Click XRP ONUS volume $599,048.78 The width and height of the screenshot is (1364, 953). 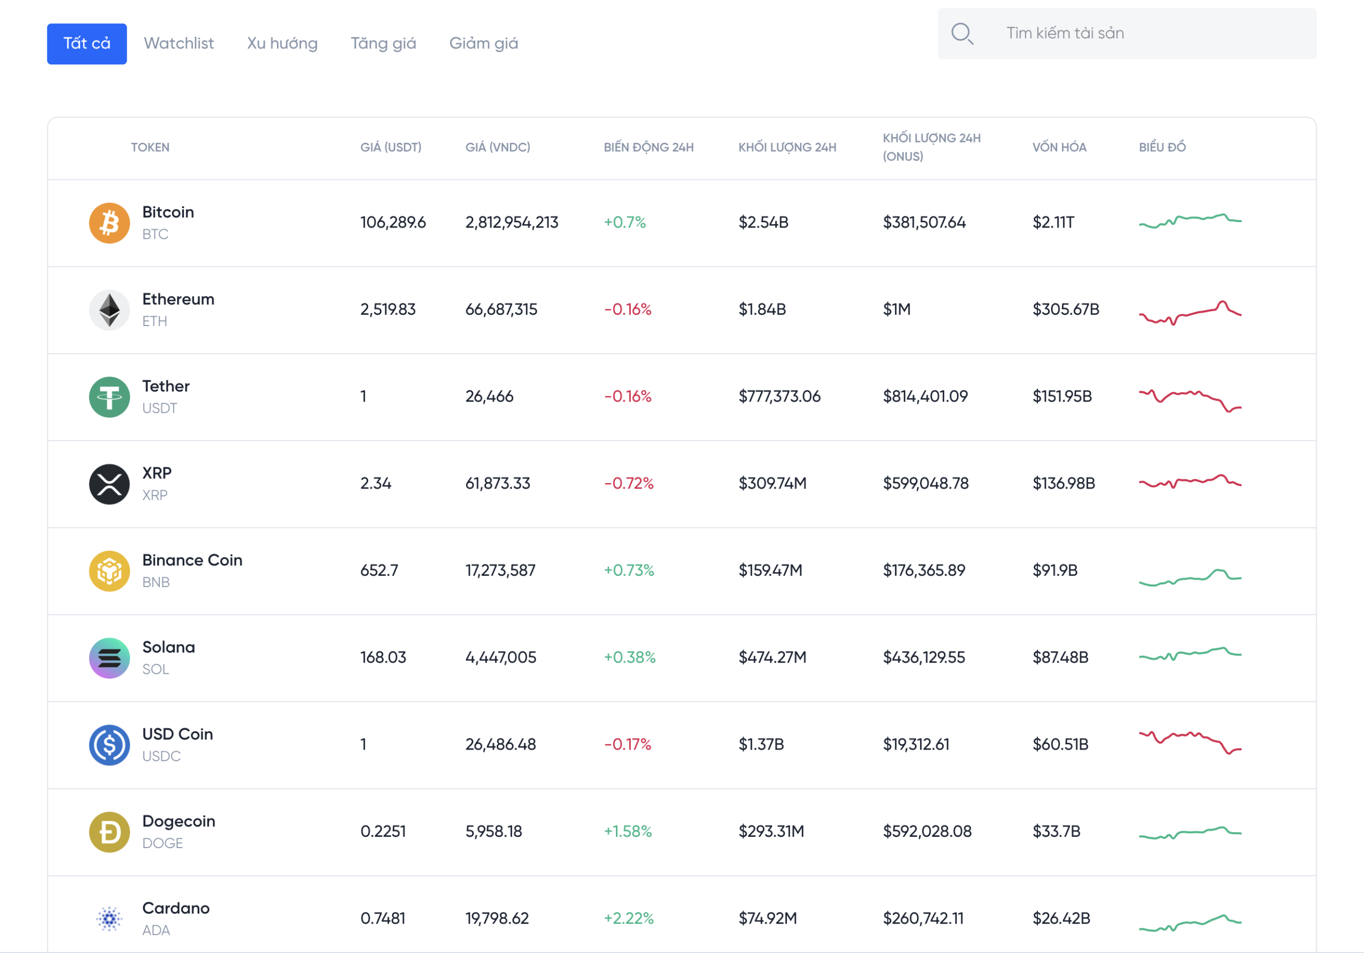click(925, 483)
